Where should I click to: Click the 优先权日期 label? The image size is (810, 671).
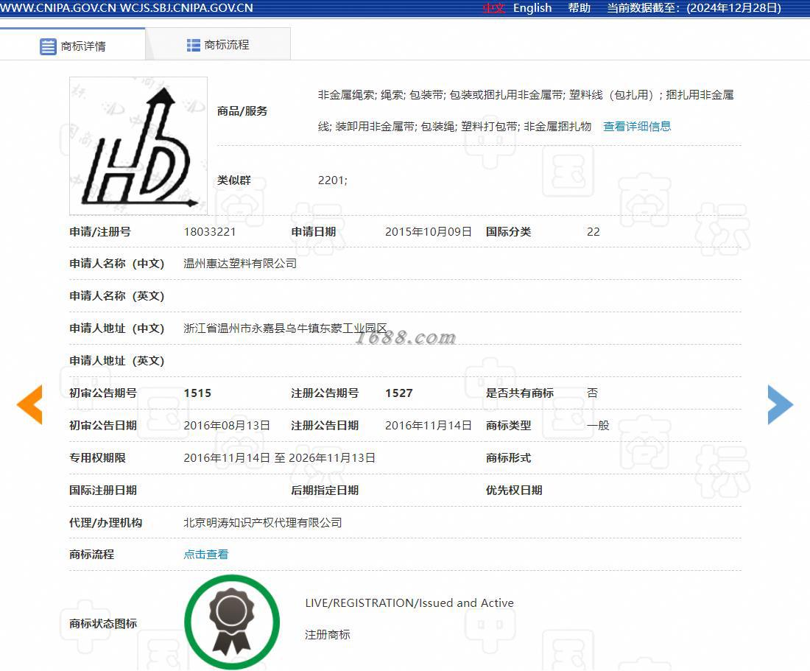tap(514, 491)
